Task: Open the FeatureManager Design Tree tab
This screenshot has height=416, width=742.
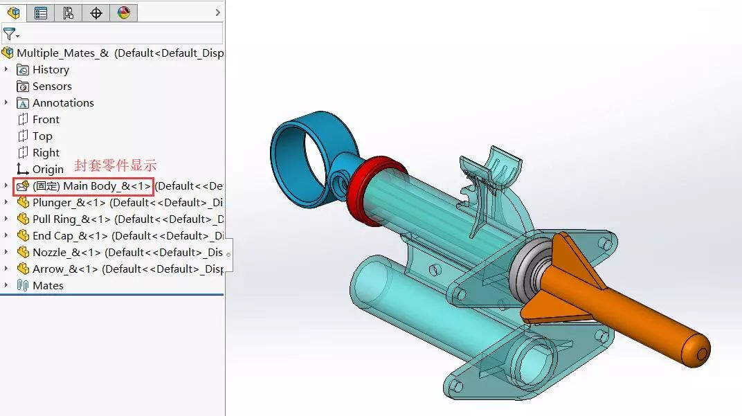Action: 14,12
